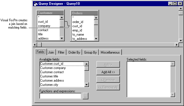Select the Fields tab
The image size is (184, 106).
tap(41, 52)
